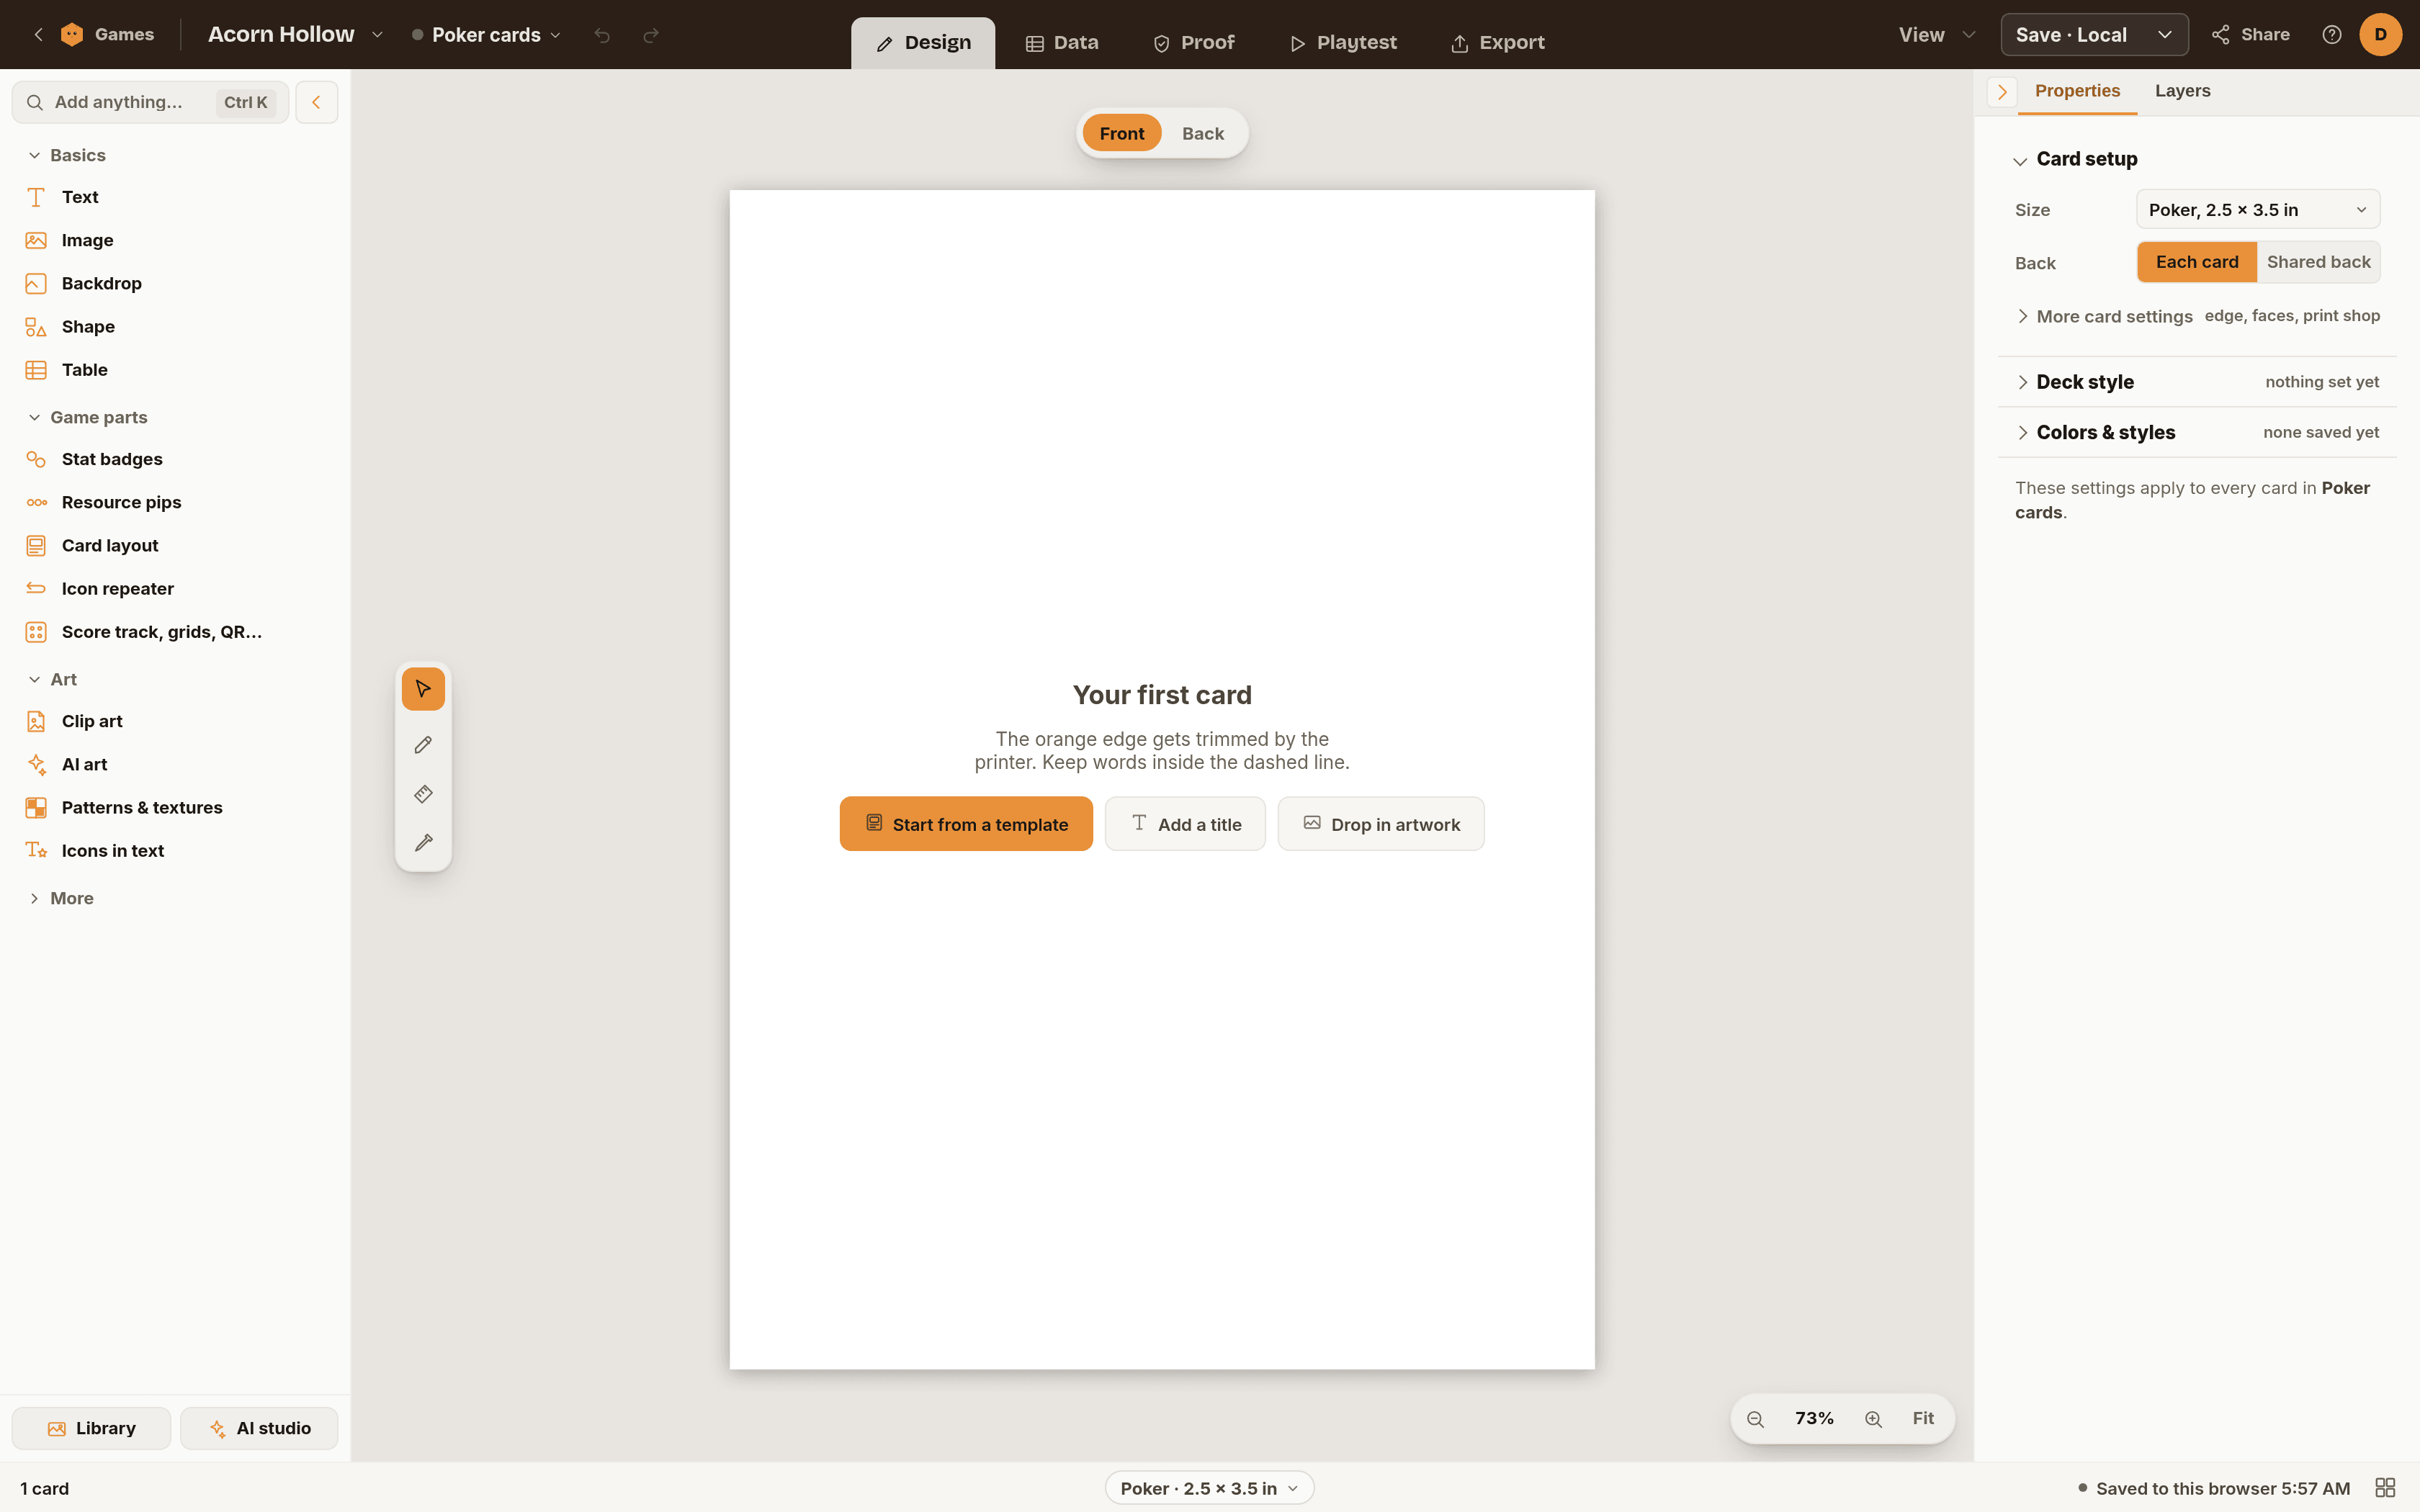Image resolution: width=2420 pixels, height=1512 pixels.
Task: Open Patterns & textures
Action: click(175, 807)
